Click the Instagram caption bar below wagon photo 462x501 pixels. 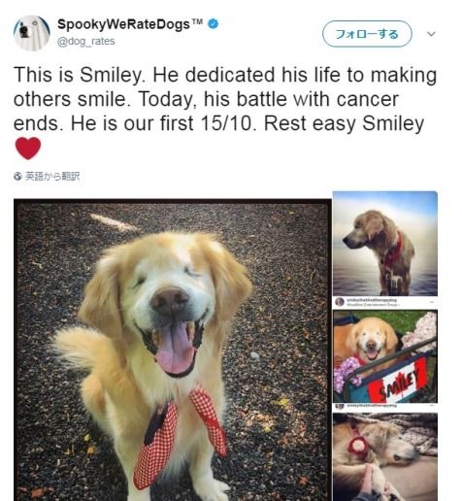tap(385, 406)
